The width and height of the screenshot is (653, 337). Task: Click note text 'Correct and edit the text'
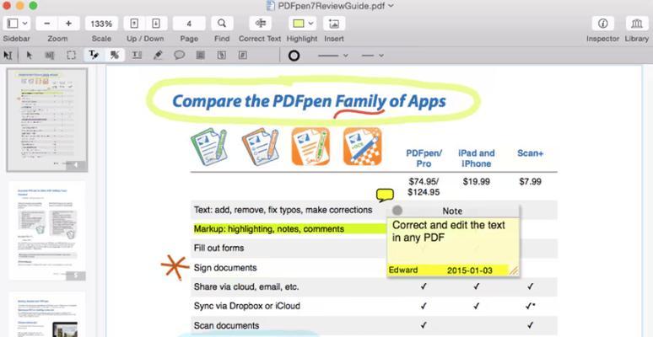[x=449, y=225]
